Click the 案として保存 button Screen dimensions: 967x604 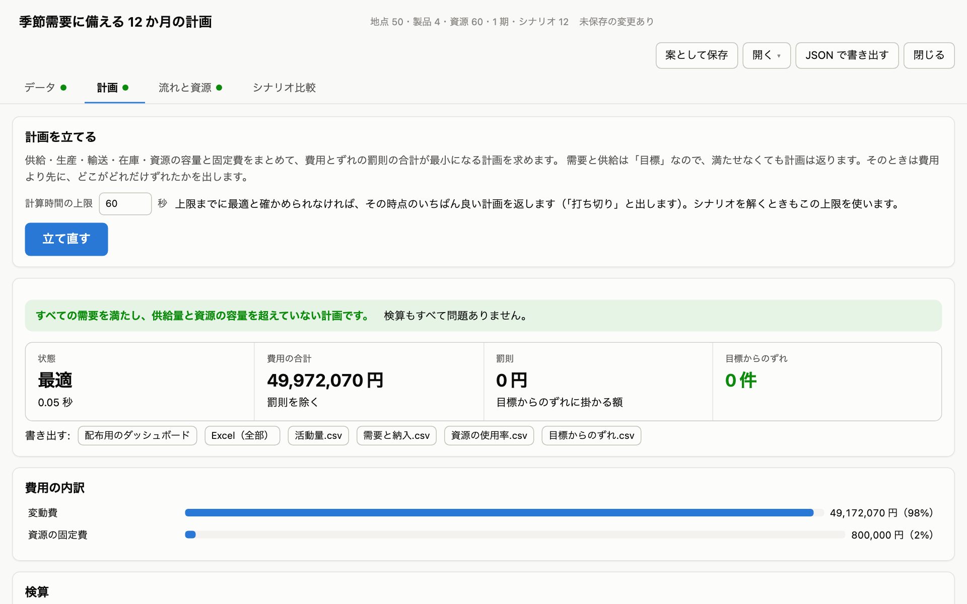tap(697, 55)
